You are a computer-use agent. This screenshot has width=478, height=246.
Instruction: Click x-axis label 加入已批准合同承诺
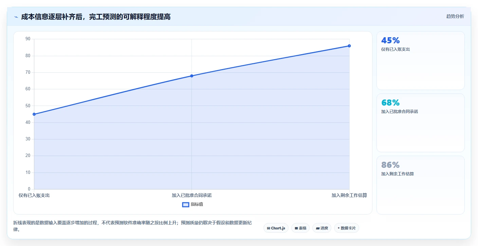click(191, 195)
